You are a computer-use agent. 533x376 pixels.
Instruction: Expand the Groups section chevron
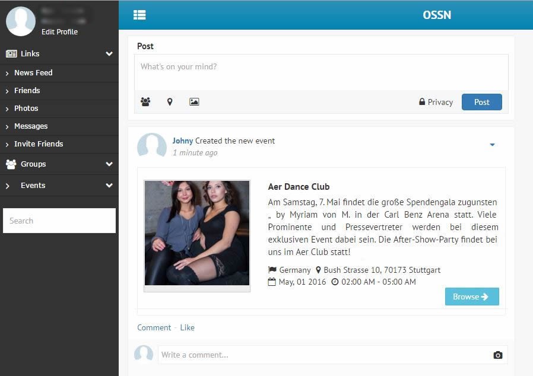tap(109, 164)
